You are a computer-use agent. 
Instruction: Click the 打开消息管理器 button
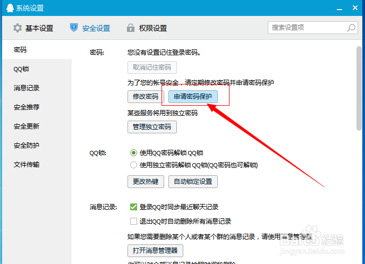(x=155, y=250)
